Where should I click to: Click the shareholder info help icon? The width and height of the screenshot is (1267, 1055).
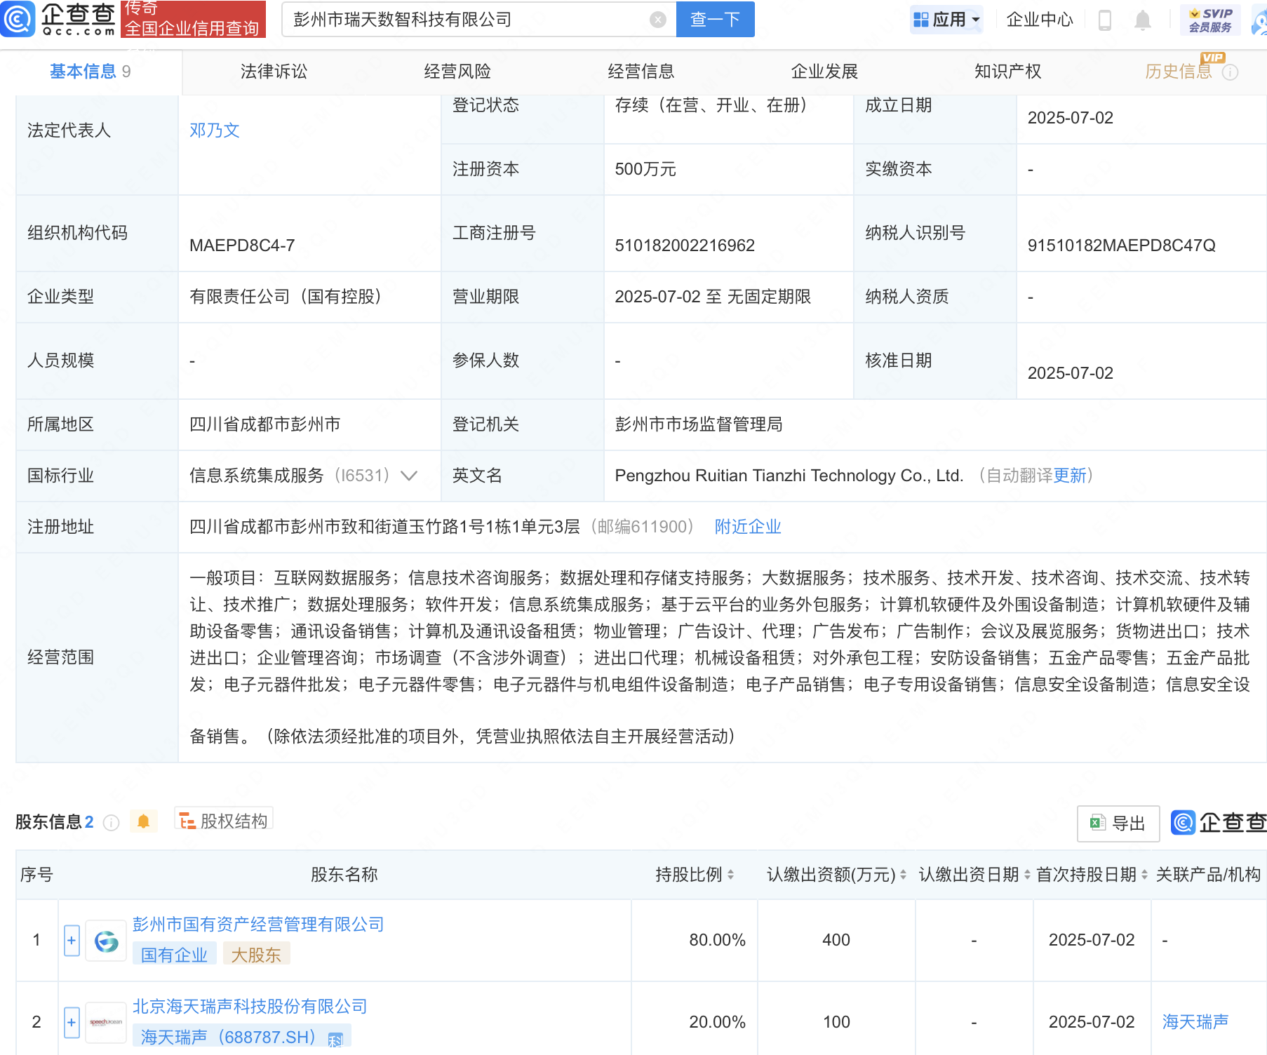tap(112, 822)
